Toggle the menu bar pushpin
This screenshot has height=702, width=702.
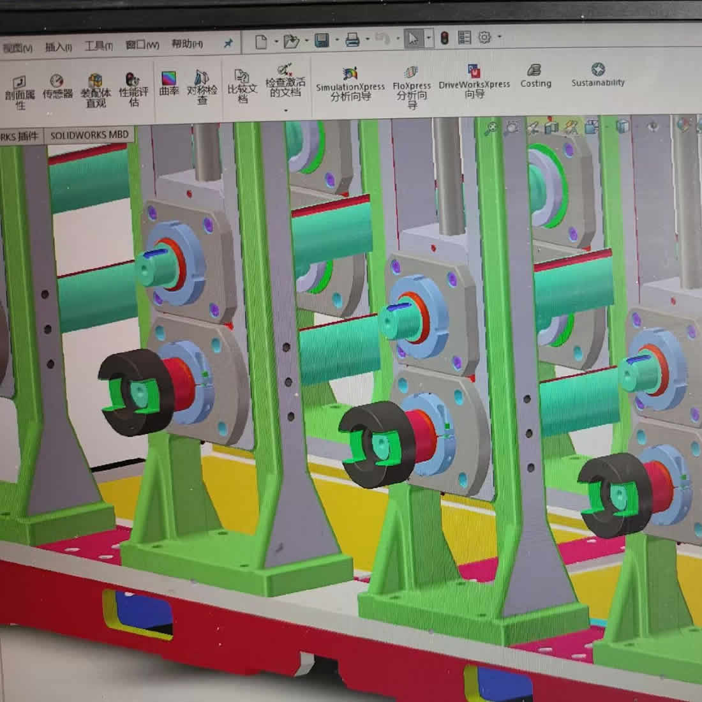click(228, 43)
